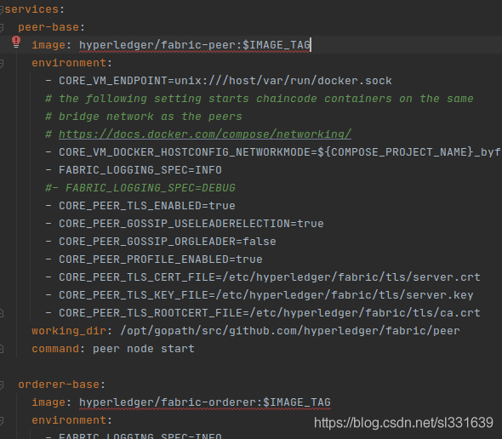This screenshot has width=502, height=439.
Task: Collapse the peer-base fold marker
Action: click(2, 27)
